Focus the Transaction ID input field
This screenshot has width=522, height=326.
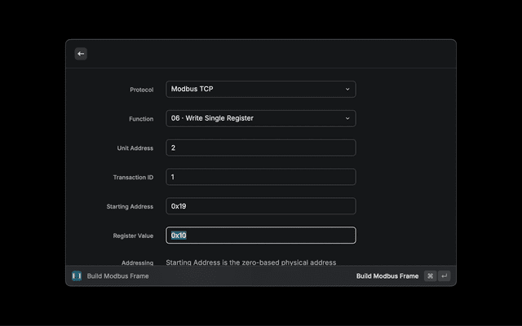(261, 177)
